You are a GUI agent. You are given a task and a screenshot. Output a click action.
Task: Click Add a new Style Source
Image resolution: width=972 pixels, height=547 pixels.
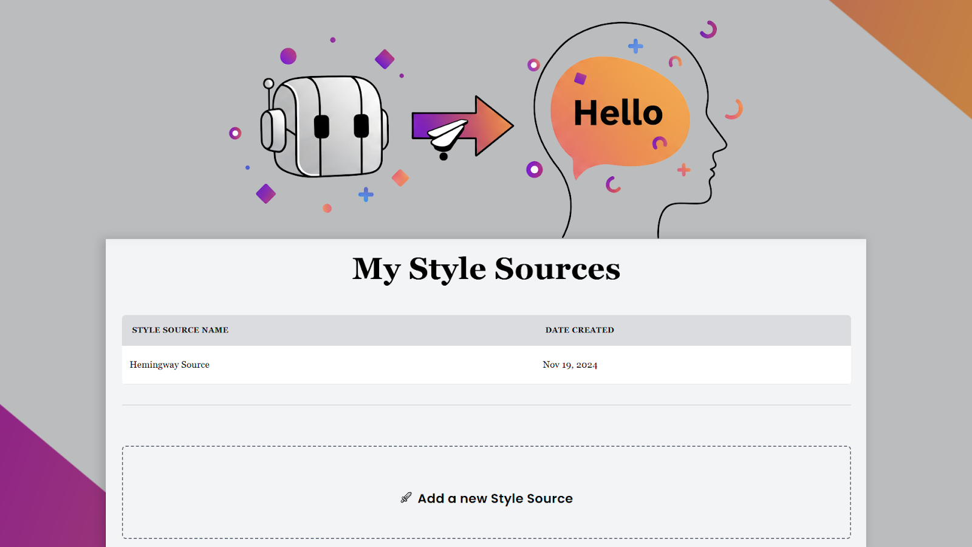tap(495, 498)
